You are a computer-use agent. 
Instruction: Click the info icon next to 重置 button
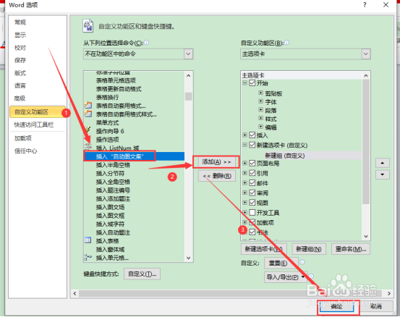click(302, 262)
